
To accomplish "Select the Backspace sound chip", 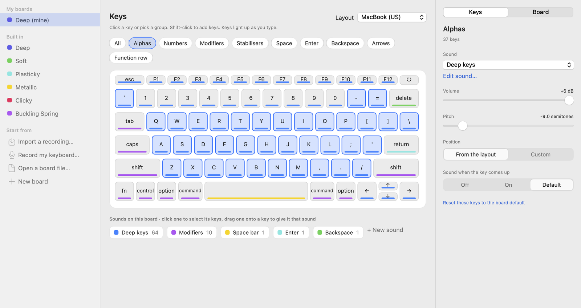I will tap(338, 232).
